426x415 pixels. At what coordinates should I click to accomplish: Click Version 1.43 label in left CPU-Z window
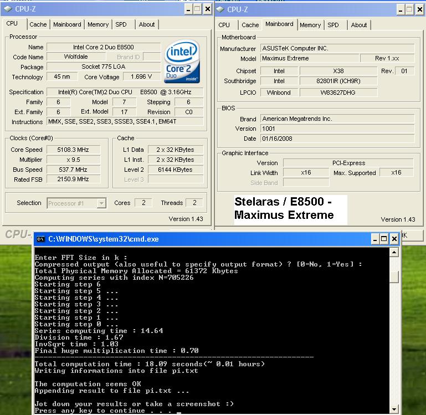tap(186, 219)
